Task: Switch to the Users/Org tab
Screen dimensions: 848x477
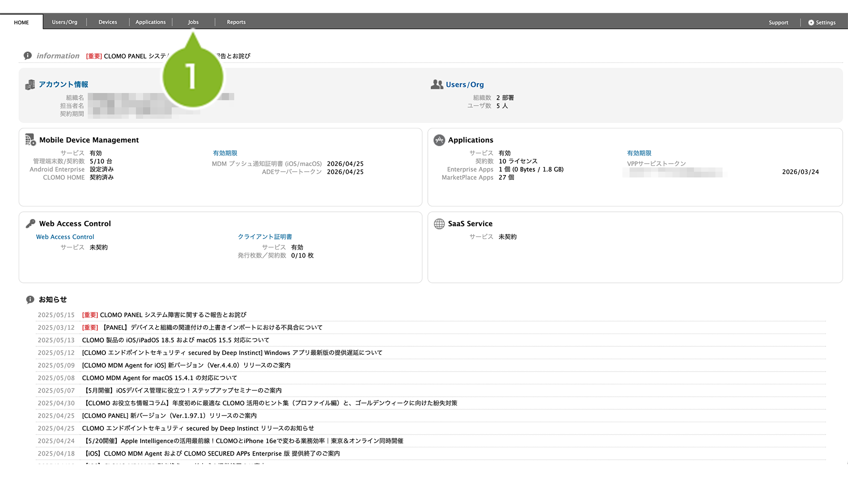Action: (x=64, y=22)
